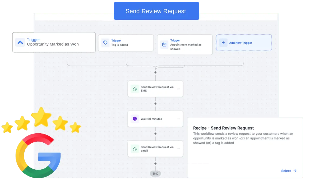The height and width of the screenshot is (180, 321).
Task: Click the tag icon on the Tag is added trigger
Action: 105,43
